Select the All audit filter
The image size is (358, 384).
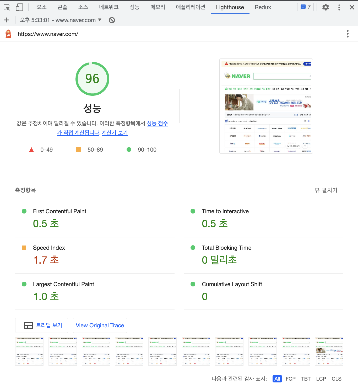[277, 379]
